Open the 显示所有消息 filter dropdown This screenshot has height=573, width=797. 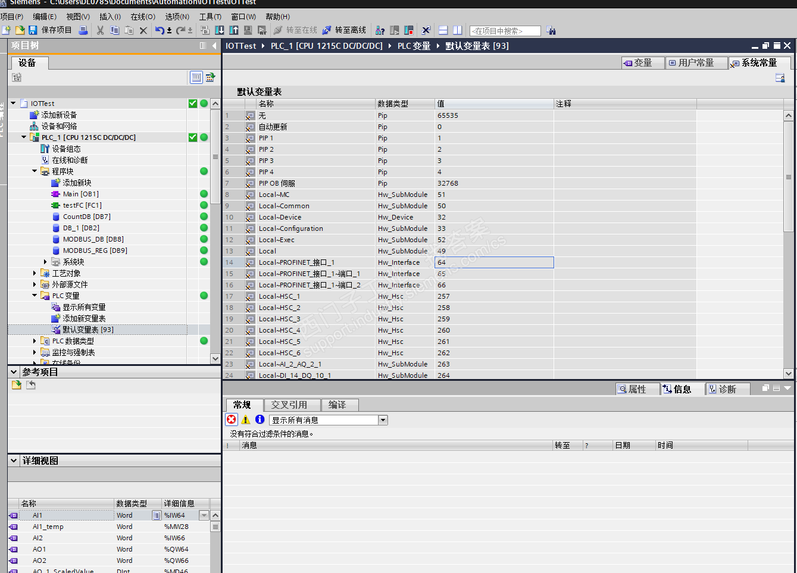tap(383, 420)
